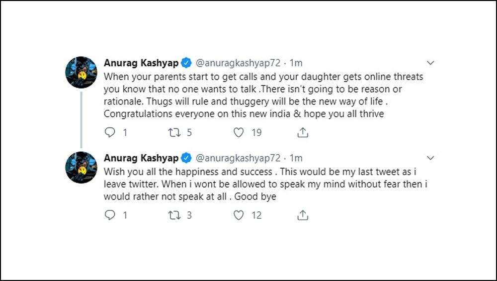Open @anuragkashyap72 handle on the second tweet
Viewport: 497px width, 281px height.
pos(238,158)
